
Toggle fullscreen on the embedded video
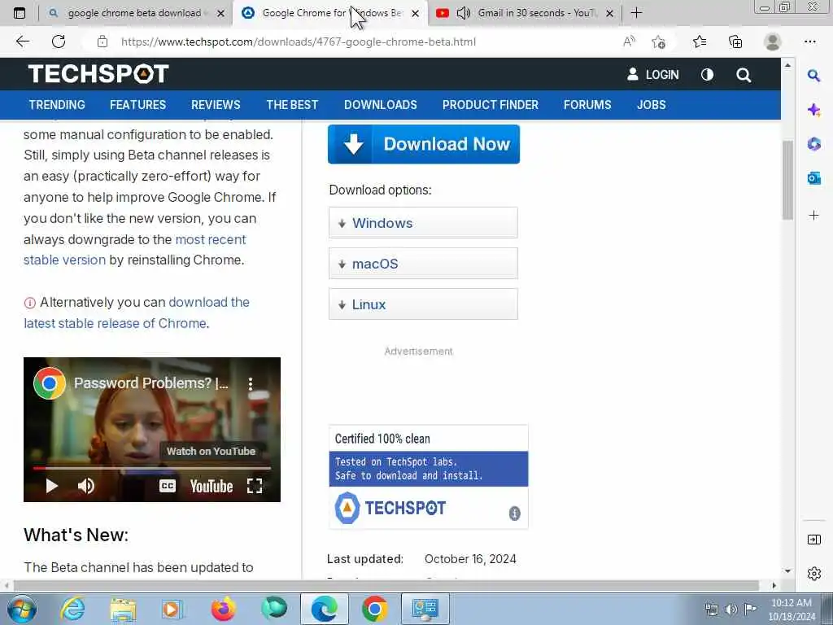(255, 485)
